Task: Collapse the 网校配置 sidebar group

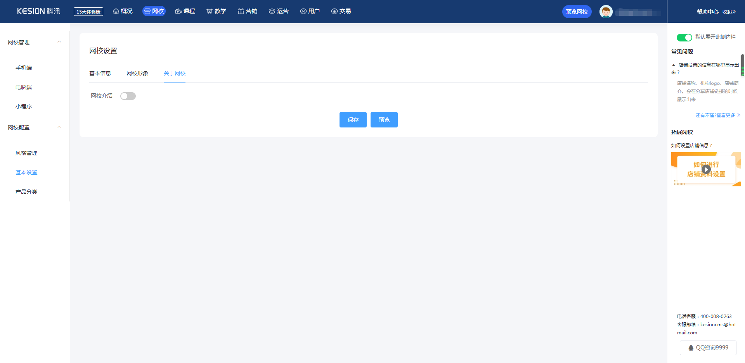Action: click(x=59, y=127)
